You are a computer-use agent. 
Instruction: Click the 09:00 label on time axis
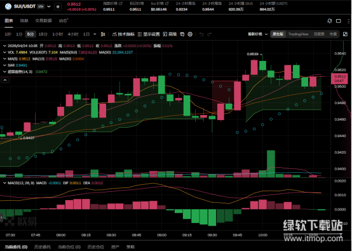[x=161, y=235]
